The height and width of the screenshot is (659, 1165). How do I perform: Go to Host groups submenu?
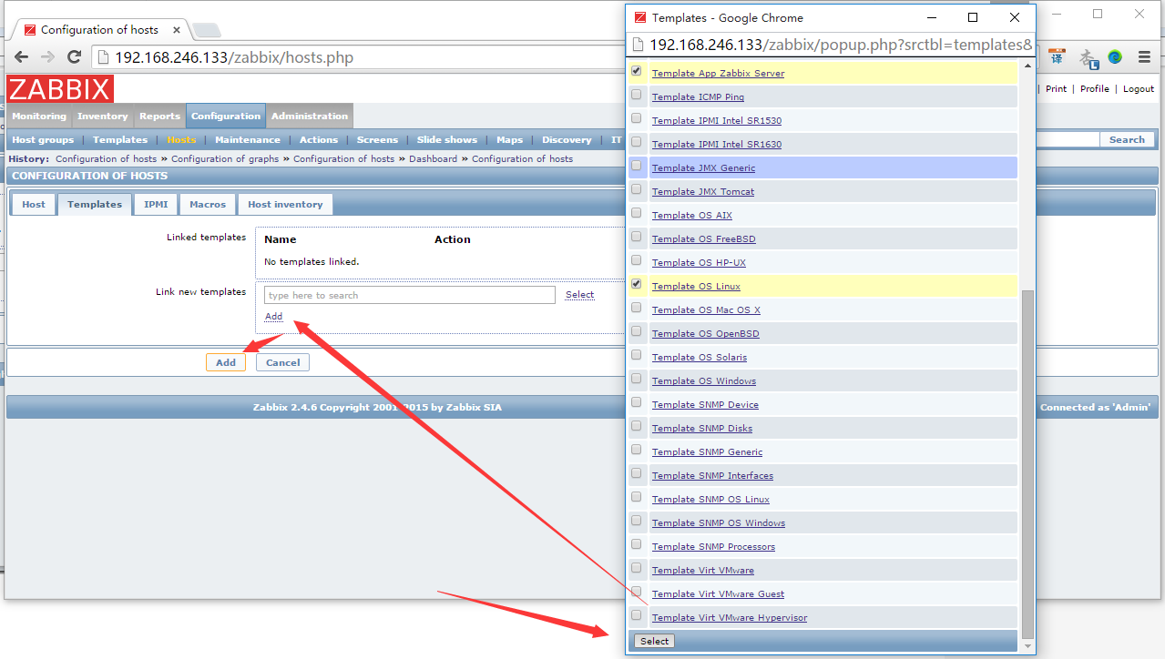tap(43, 140)
